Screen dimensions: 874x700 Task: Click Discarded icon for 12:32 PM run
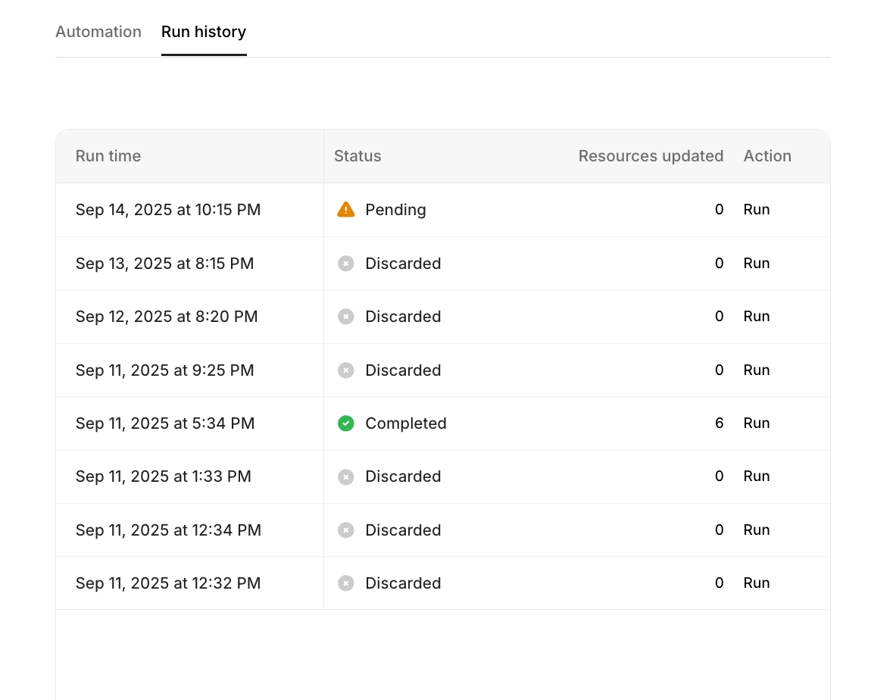[345, 583]
